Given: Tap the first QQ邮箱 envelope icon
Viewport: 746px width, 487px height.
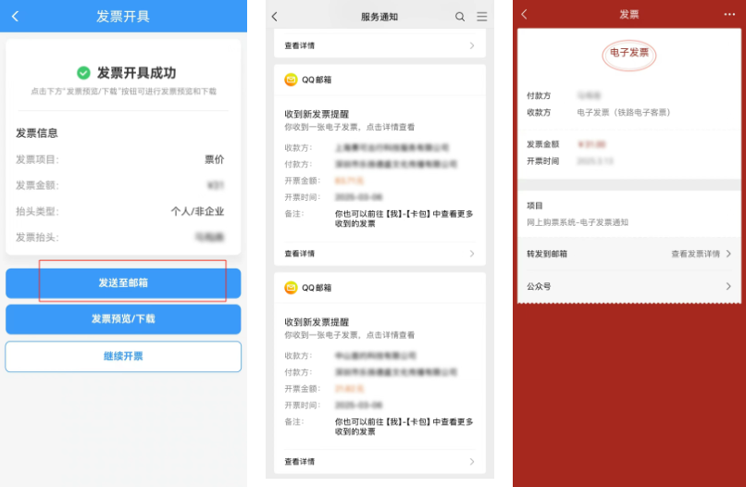Looking at the screenshot, I should (291, 80).
